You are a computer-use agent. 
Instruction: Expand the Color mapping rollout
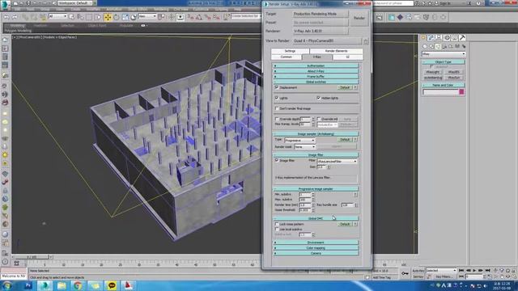[316, 248]
